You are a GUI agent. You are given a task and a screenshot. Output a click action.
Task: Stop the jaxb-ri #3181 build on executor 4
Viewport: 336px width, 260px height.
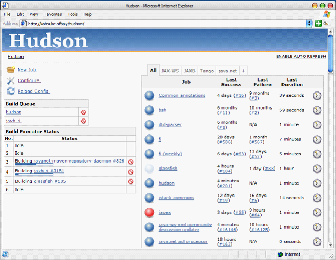[x=131, y=172]
